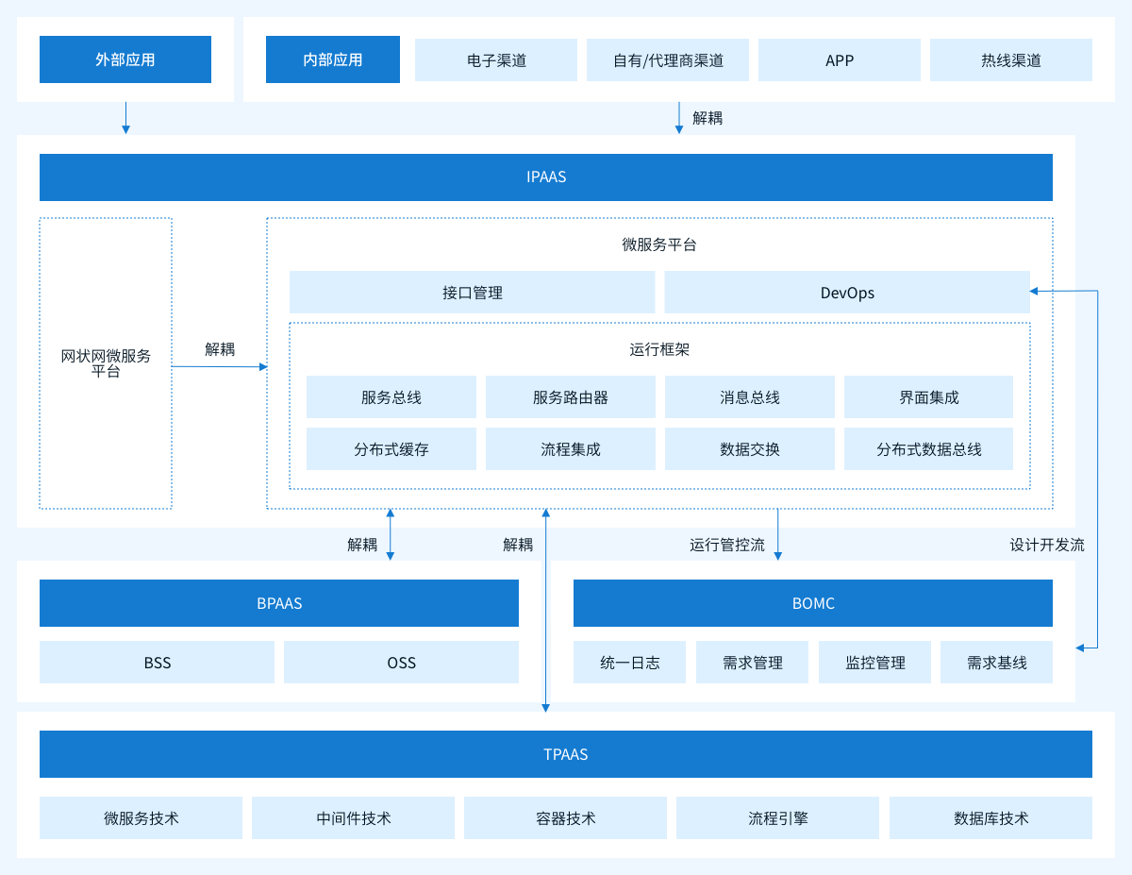Image resolution: width=1132 pixels, height=875 pixels.
Task: Select the 分布式缓存 component
Action: tap(391, 449)
